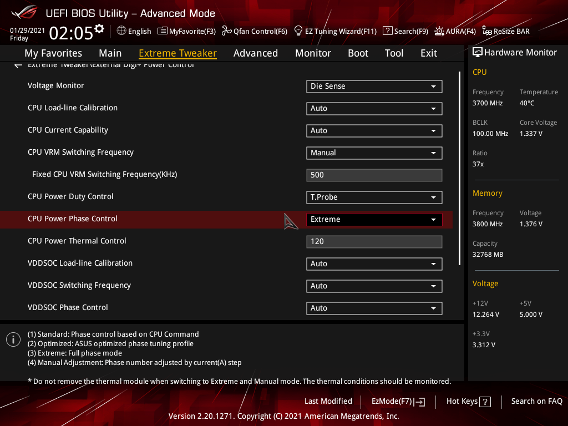Select CPU VRM Switching Frequency row label

(80, 152)
